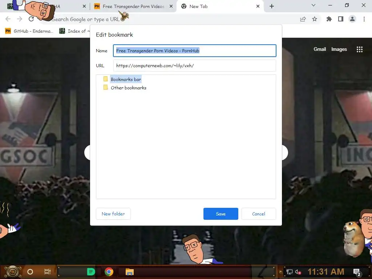Open the GitHub - Enderma bookmark
This screenshot has width=372, height=279.
(x=29, y=31)
